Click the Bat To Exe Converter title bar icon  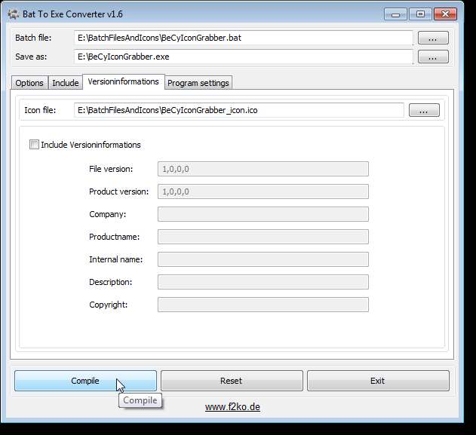tap(14, 14)
